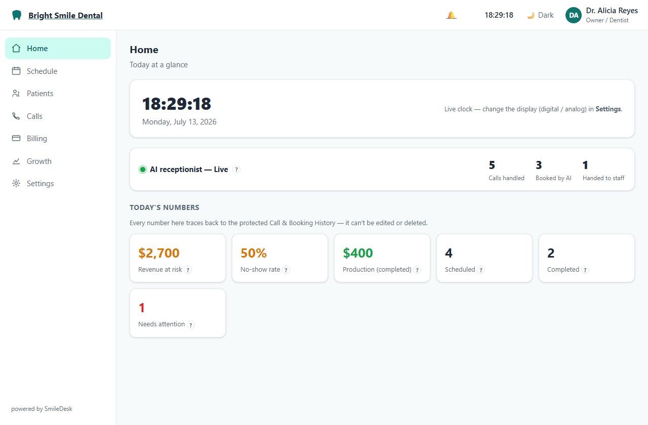Open Growth in the sidebar
The width and height of the screenshot is (648, 425).
click(x=58, y=161)
